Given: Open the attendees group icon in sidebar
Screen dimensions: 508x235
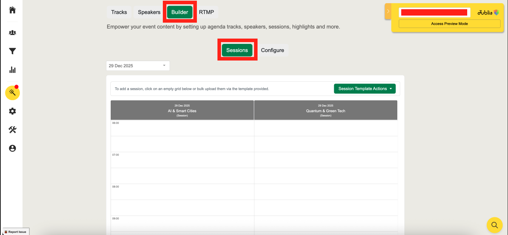Looking at the screenshot, I should click(12, 33).
